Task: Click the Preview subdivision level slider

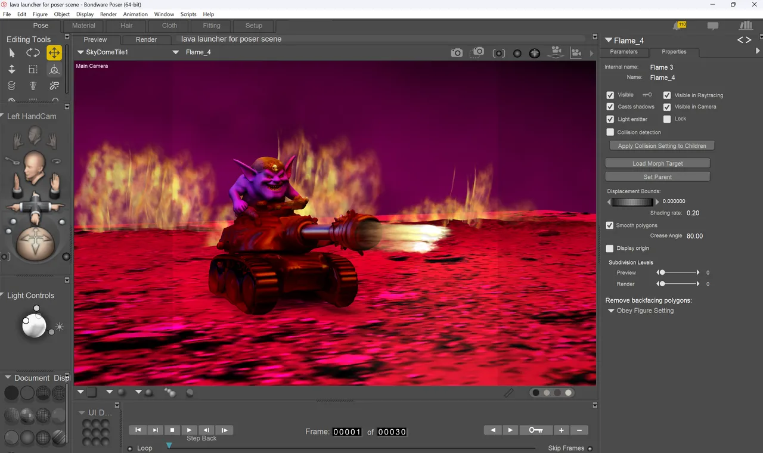Action: coord(678,272)
